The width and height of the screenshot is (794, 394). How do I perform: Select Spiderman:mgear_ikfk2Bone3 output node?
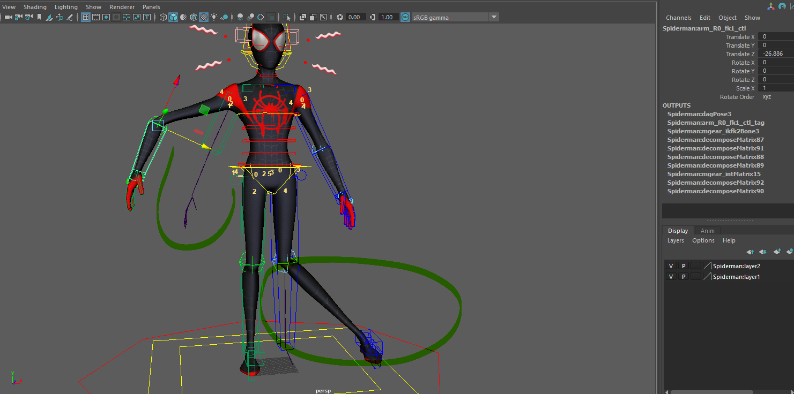(713, 131)
